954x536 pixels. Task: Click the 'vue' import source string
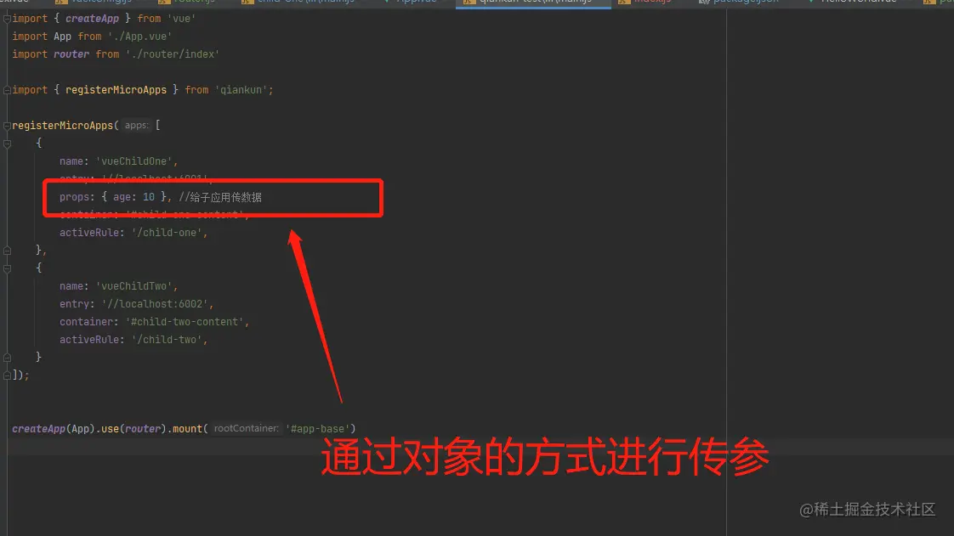(x=181, y=19)
